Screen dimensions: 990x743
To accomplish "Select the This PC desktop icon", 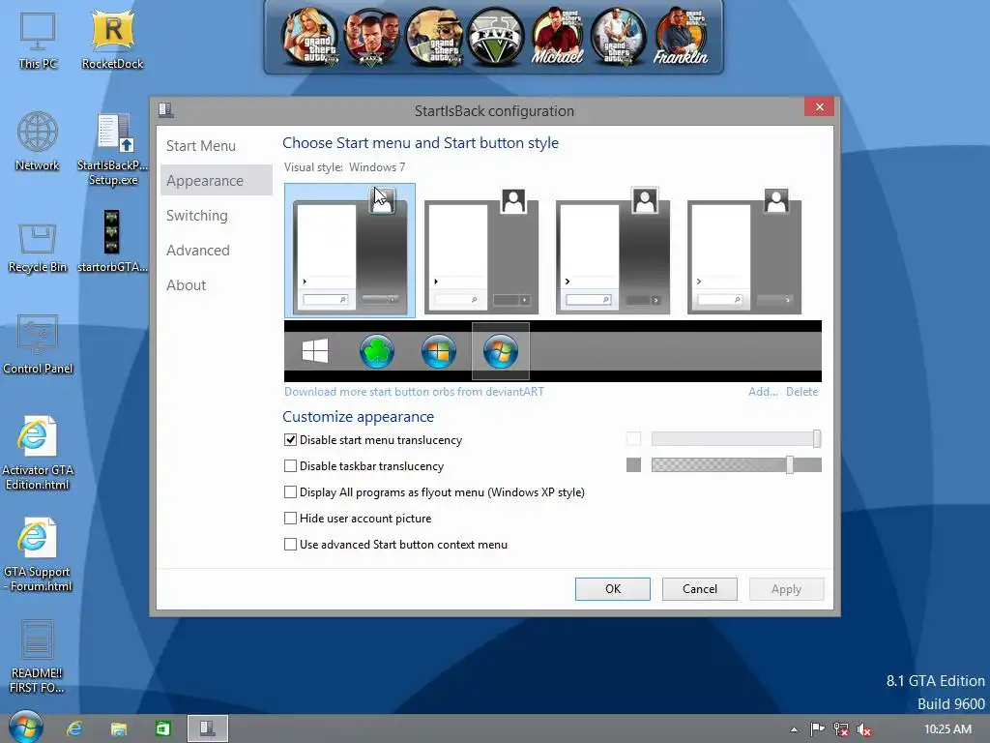I will tap(38, 41).
